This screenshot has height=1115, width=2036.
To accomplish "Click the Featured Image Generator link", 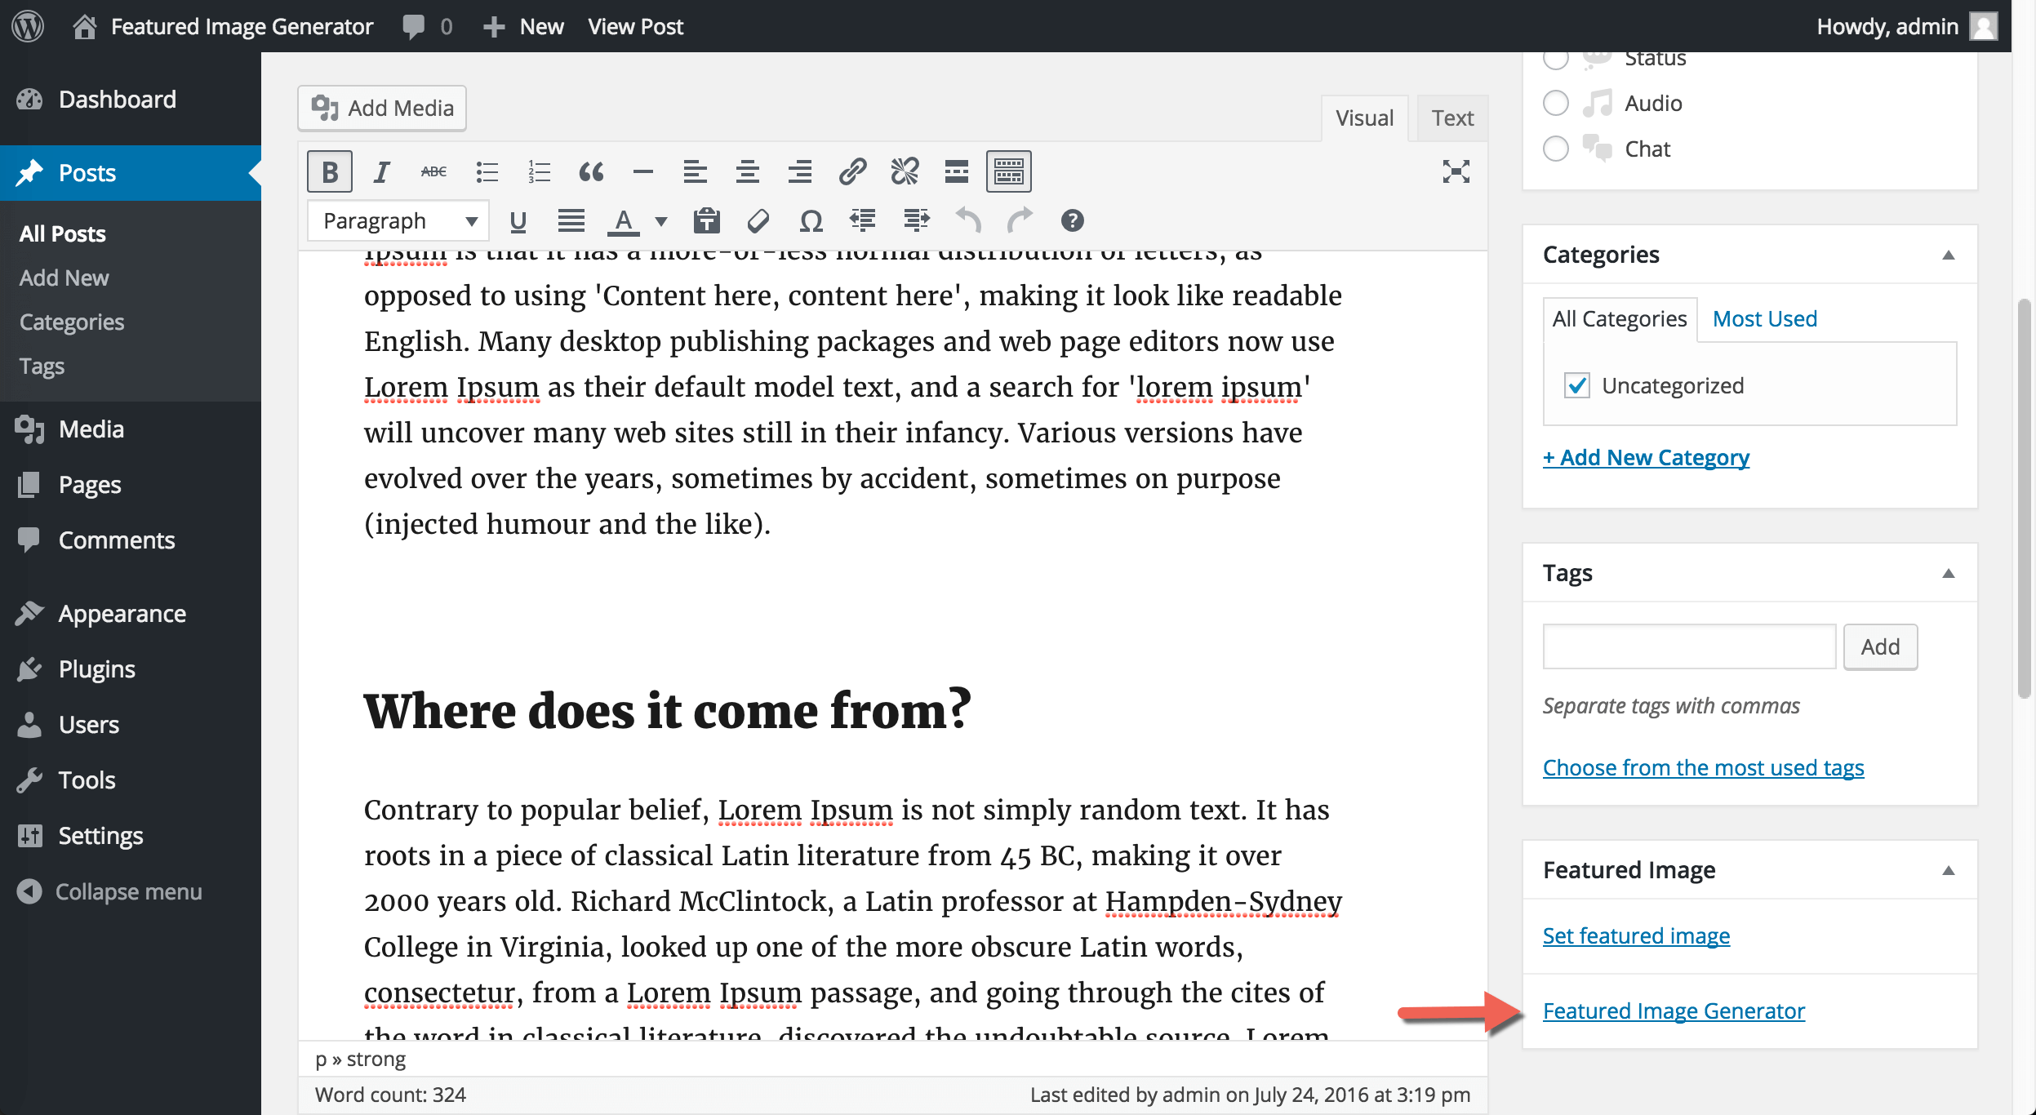I will click(x=1674, y=1011).
